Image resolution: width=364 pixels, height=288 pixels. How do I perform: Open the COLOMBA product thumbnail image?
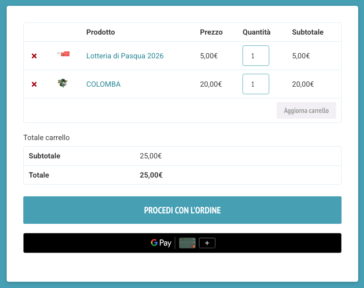coord(63,83)
